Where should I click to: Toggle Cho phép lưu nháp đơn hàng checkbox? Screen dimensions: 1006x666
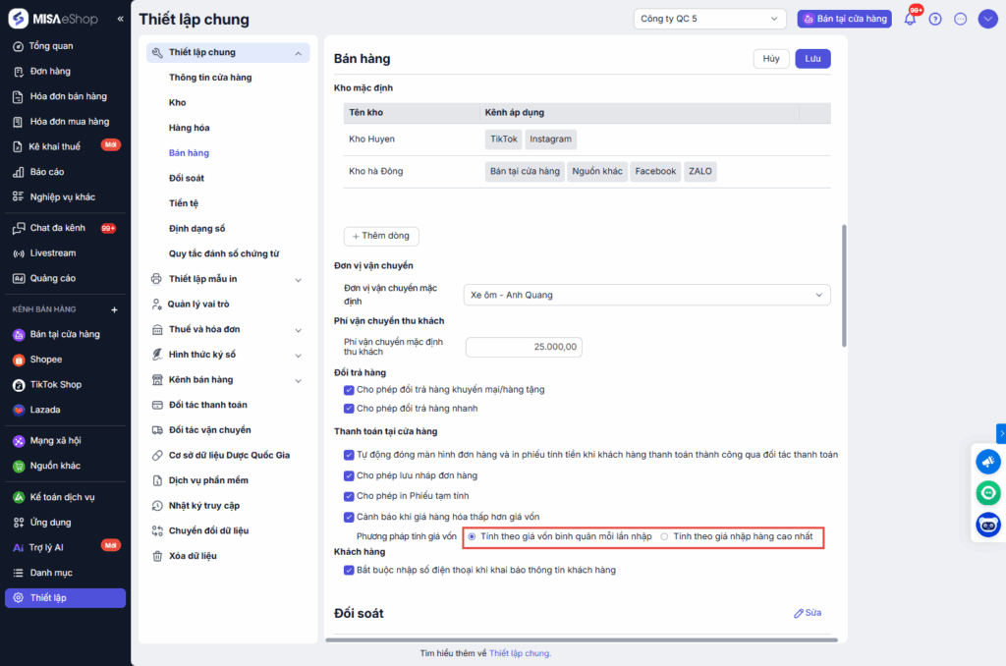click(x=349, y=475)
